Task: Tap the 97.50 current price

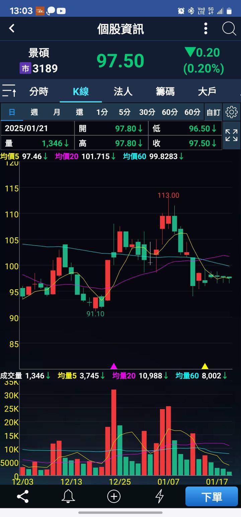Action: tap(120, 61)
